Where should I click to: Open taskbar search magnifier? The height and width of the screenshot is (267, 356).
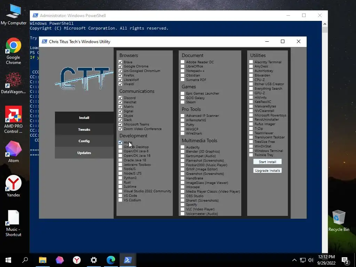(25, 260)
